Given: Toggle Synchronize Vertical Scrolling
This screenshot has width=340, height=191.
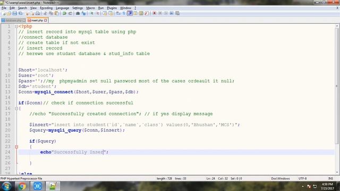Looking at the screenshot, I should [x=105, y=13].
